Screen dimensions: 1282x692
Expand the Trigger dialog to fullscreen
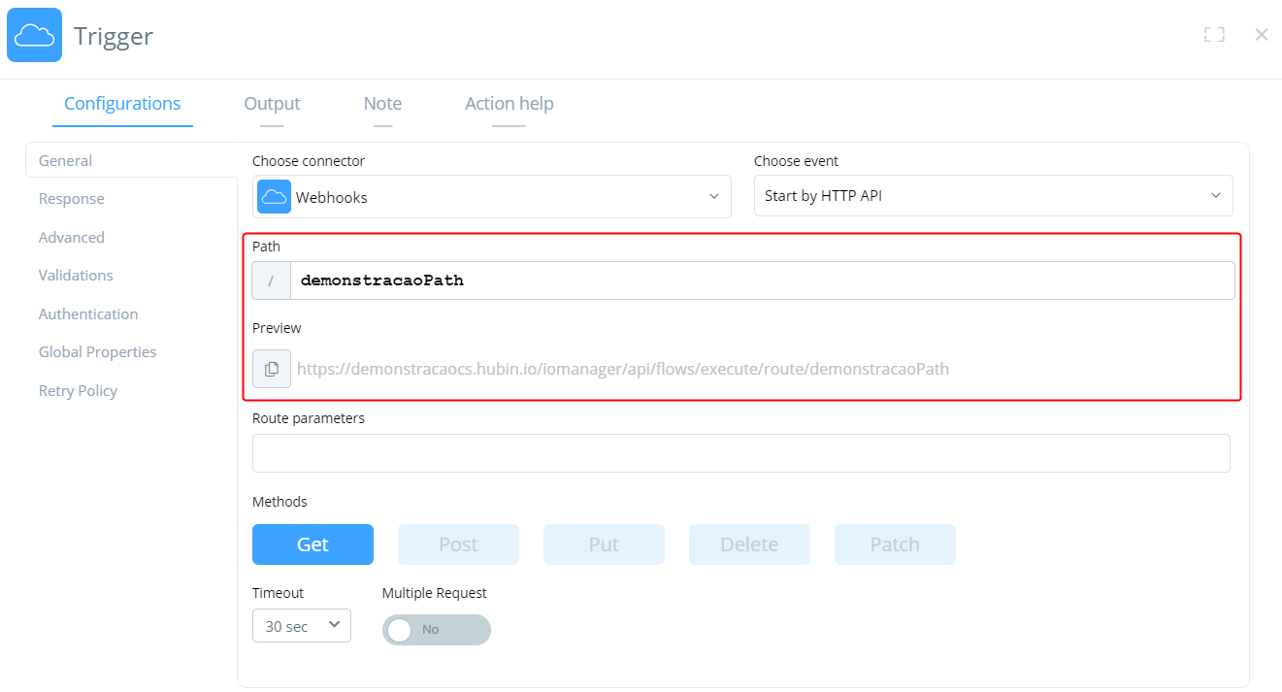pos(1214,34)
